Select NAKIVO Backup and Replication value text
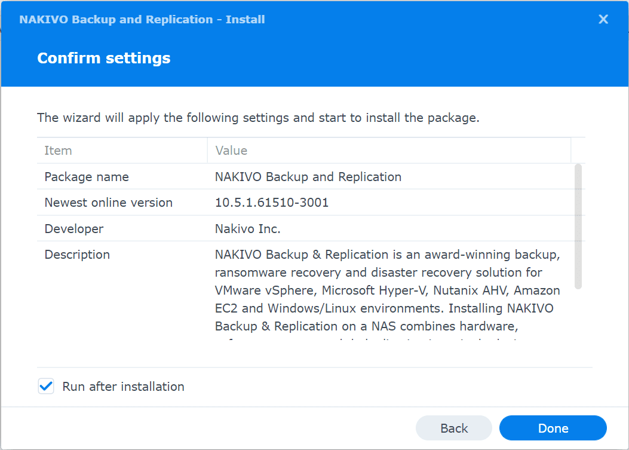 pos(308,177)
